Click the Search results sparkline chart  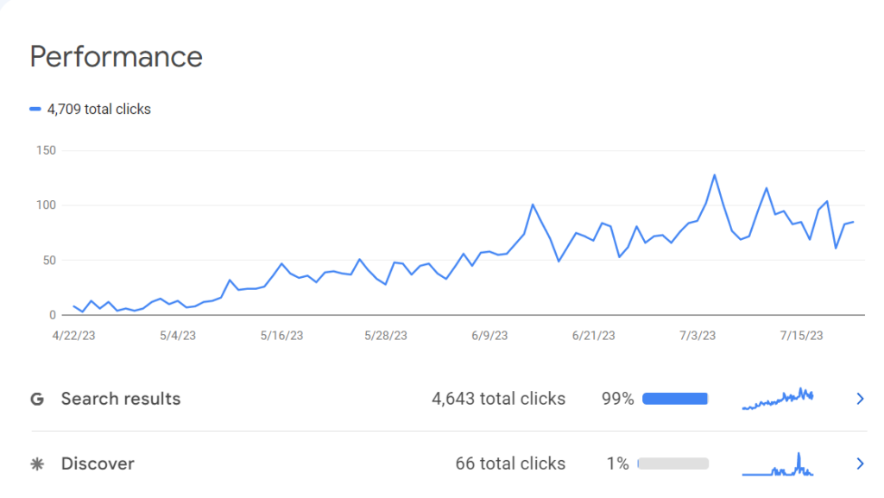(x=778, y=398)
